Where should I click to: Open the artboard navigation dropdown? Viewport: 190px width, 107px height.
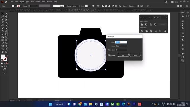pos(38,100)
